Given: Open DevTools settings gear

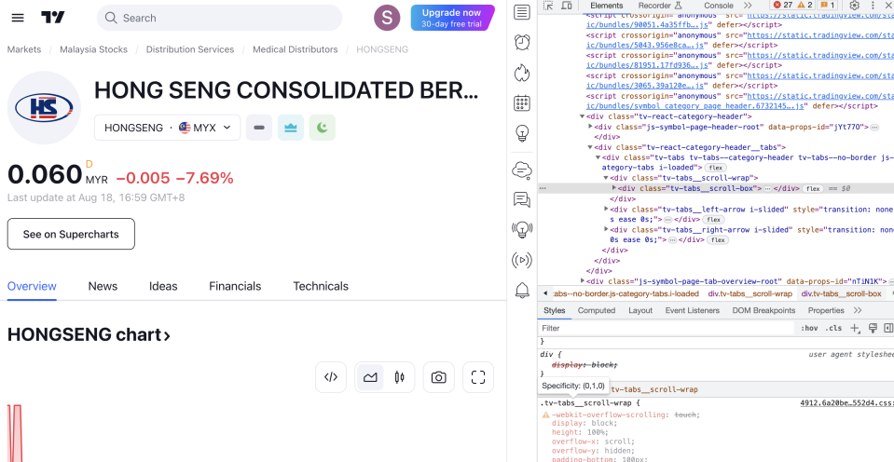Looking at the screenshot, I should click(x=854, y=6).
